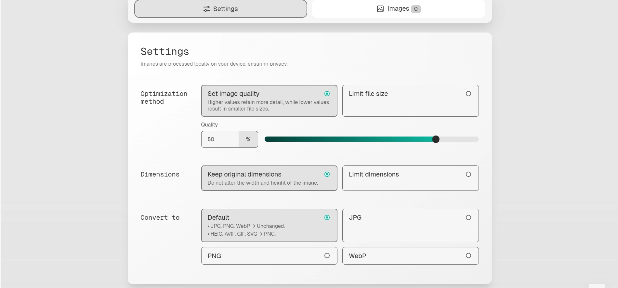Select WebP as output format
Screen dimensions: 618x288
(x=410, y=256)
